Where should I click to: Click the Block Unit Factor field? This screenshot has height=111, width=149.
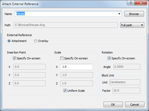[x=126, y=90]
